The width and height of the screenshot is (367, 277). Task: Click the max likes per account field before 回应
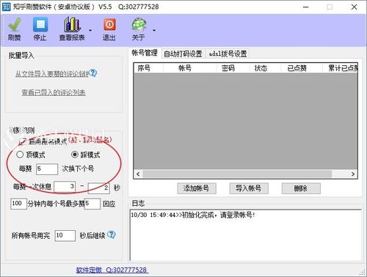(x=92, y=204)
